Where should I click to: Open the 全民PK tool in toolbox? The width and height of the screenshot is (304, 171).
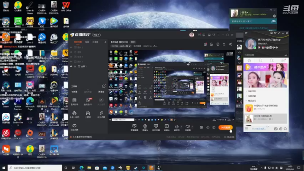point(88,101)
